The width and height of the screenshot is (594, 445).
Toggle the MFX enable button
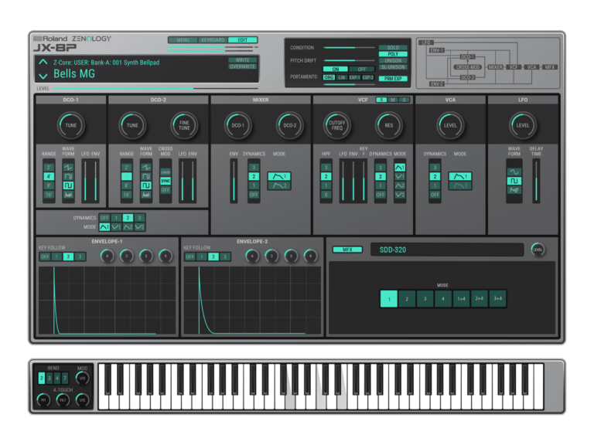pyautogui.click(x=347, y=250)
